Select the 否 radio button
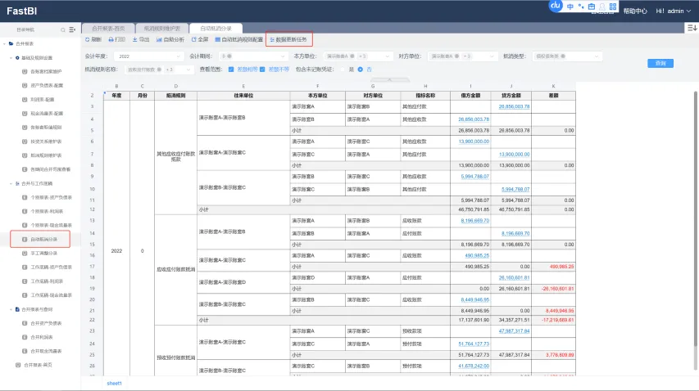699x391 pixels. coord(361,70)
